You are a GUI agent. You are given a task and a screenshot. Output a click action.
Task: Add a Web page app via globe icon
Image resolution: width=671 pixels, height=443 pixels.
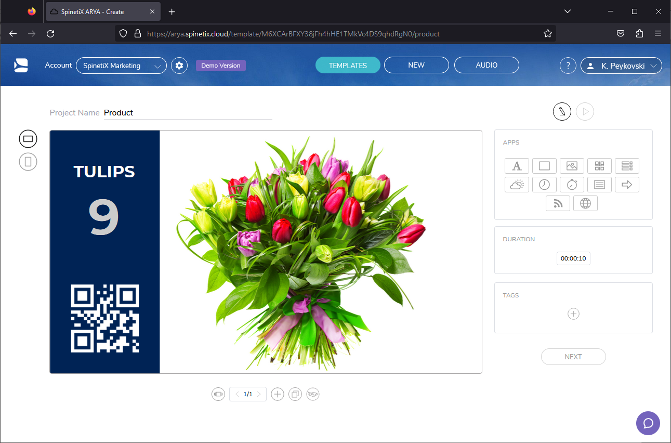585,203
